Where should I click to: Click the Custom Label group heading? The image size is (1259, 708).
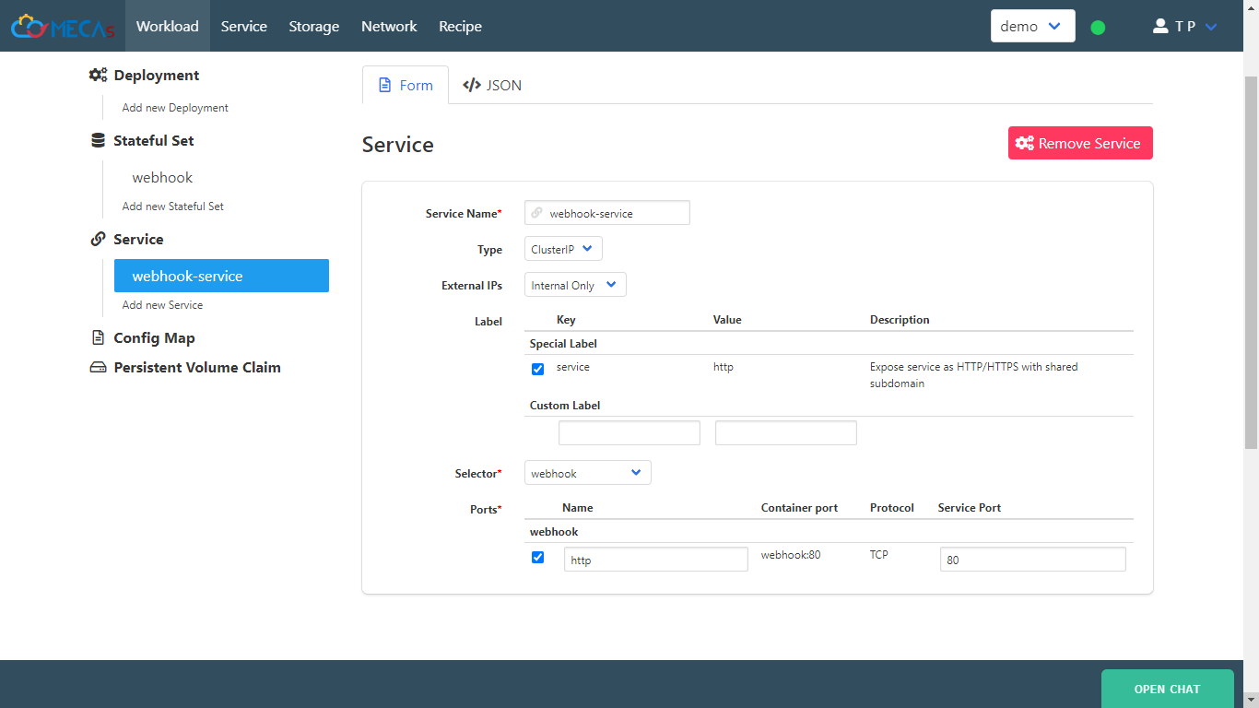click(565, 406)
